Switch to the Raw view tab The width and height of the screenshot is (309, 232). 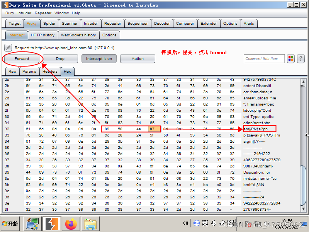pos(12,72)
